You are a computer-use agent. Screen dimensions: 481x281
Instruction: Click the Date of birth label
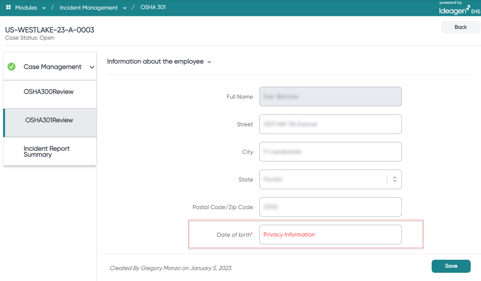tap(235, 235)
